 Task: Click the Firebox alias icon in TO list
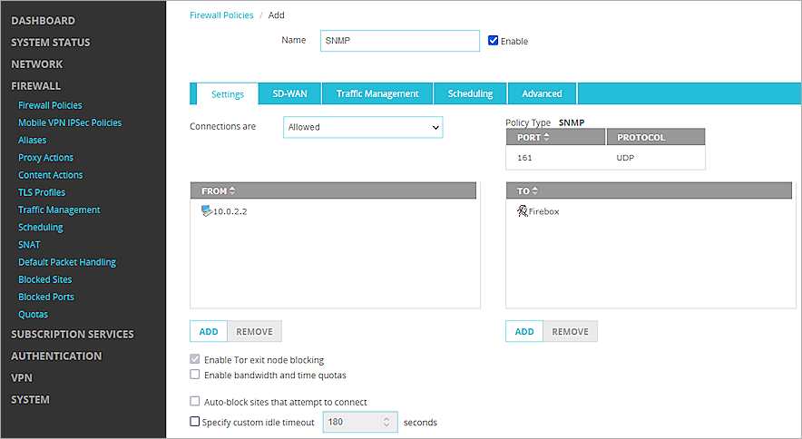pos(522,210)
